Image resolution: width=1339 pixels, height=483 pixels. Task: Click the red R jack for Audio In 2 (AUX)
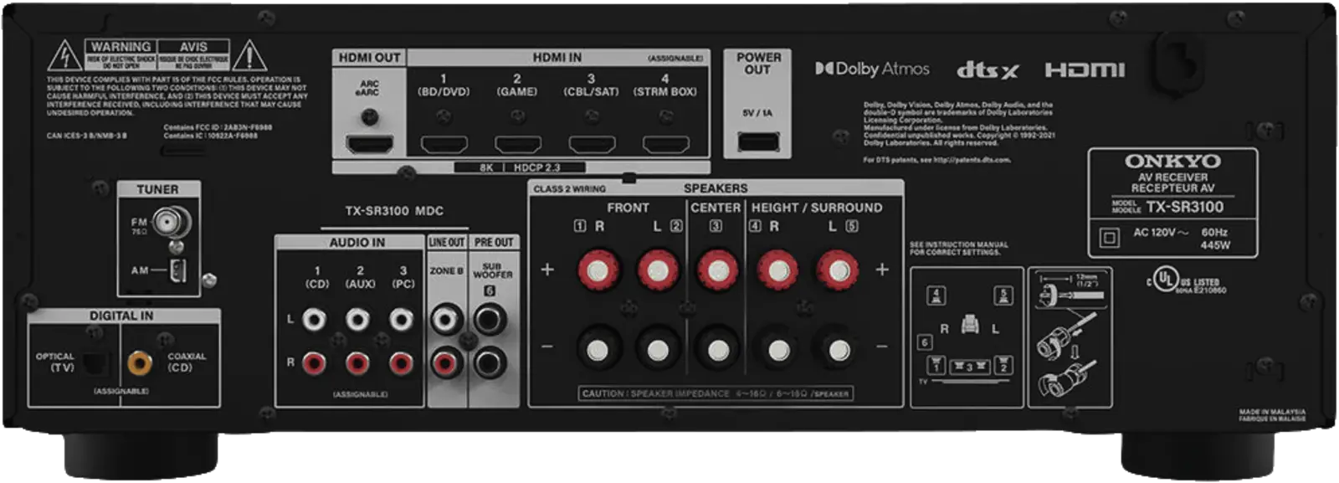pos(357,362)
